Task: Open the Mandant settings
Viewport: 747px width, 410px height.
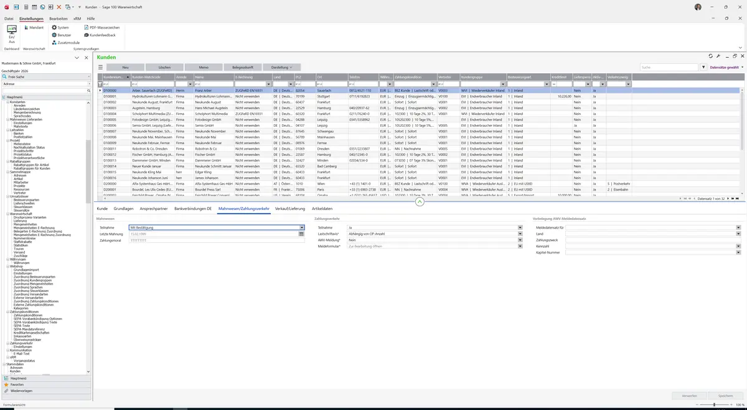Action: (x=33, y=27)
